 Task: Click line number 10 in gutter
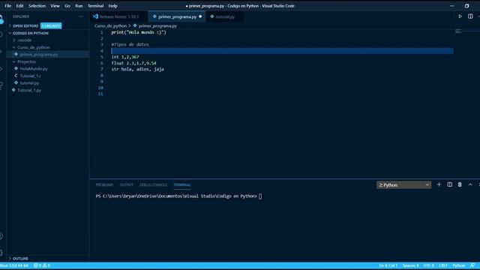coord(100,88)
